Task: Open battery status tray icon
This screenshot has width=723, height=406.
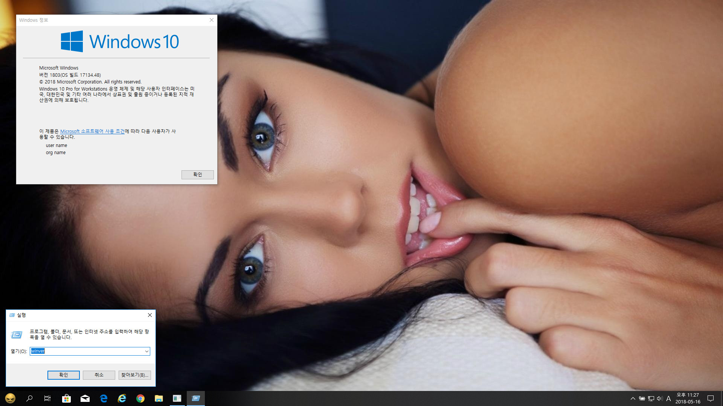Action: pos(642,398)
